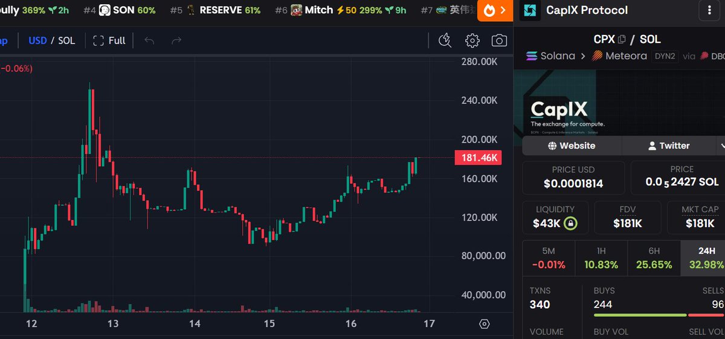This screenshot has width=725, height=339.
Task: Click the FDV $181K box
Action: click(x=627, y=218)
